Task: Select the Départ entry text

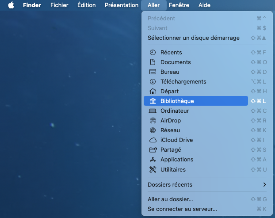Action: point(169,92)
